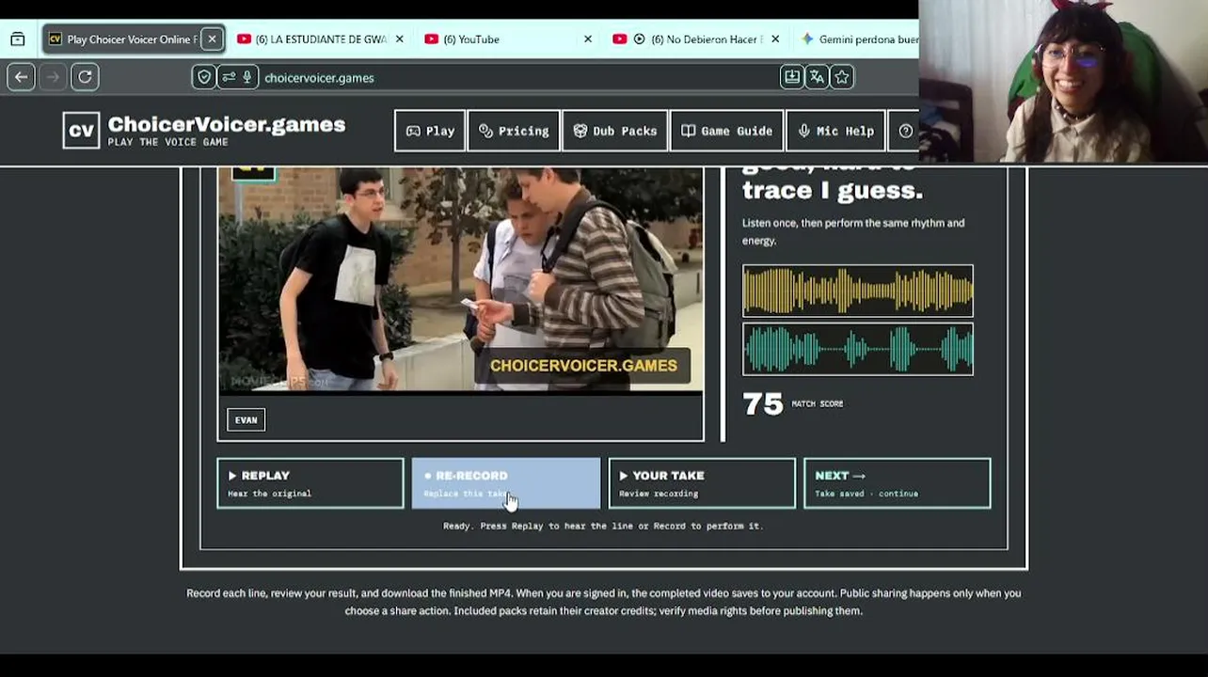Click the 'Ready. Press Replay' status message

603,526
